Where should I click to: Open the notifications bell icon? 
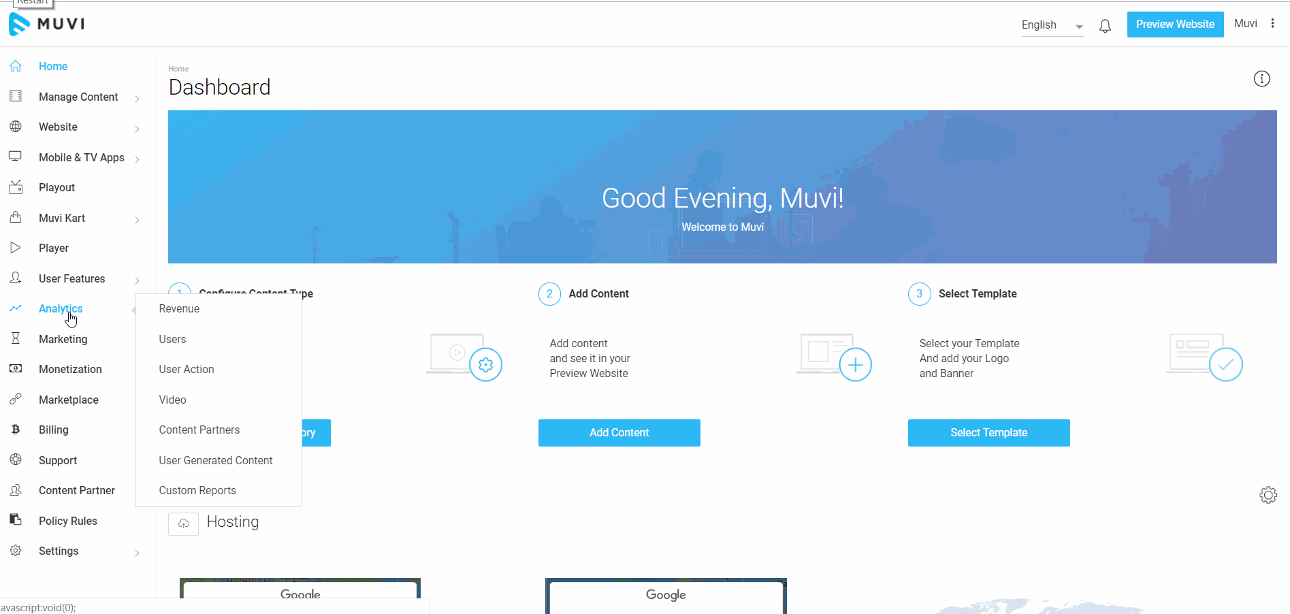click(1105, 26)
